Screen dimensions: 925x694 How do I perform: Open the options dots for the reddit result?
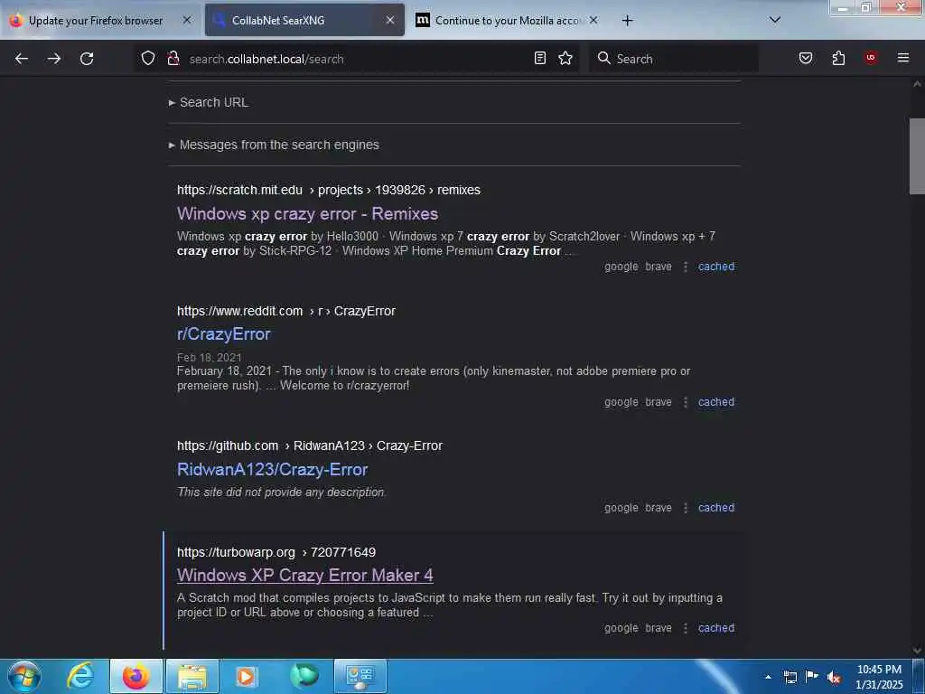[x=685, y=402]
